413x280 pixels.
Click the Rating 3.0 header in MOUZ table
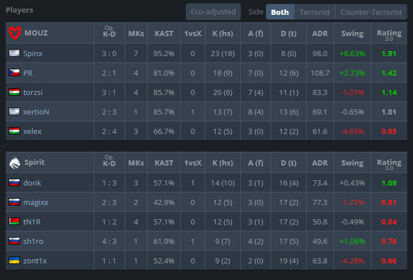pyautogui.click(x=389, y=34)
